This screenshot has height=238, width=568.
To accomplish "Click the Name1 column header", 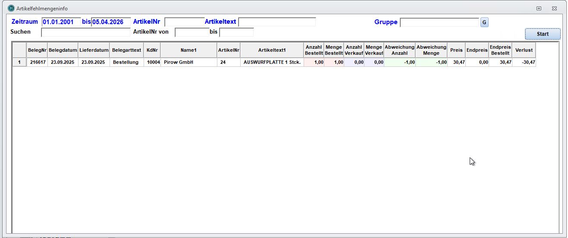I will pyautogui.click(x=188, y=50).
